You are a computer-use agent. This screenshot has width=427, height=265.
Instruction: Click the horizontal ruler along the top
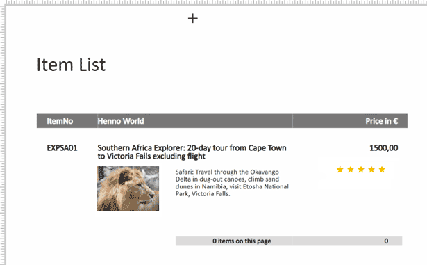(x=217, y=3)
